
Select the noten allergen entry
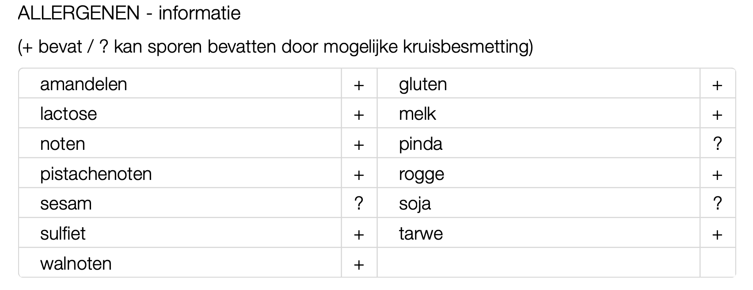[62, 144]
